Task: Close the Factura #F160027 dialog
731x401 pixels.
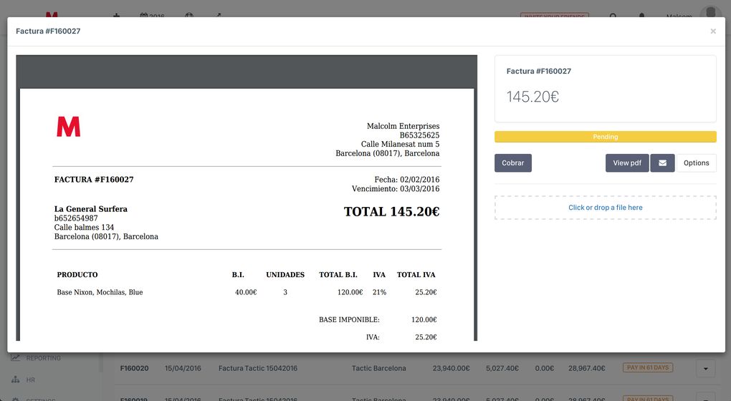Action: 713,32
